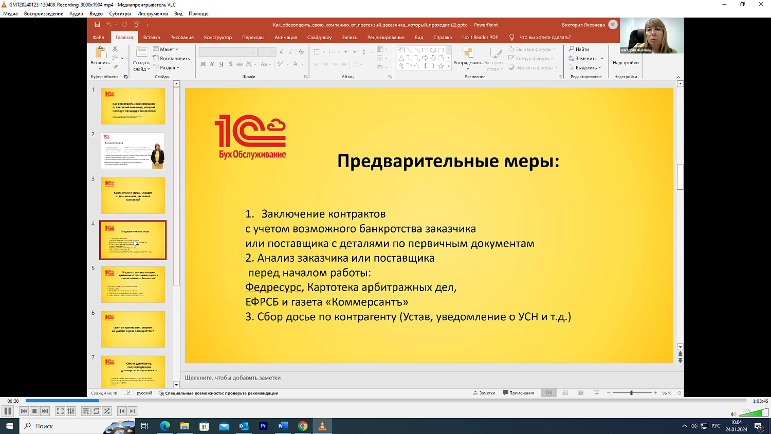771x434 pixels.
Task: Open Reading View from the status bar
Action: pos(580,392)
